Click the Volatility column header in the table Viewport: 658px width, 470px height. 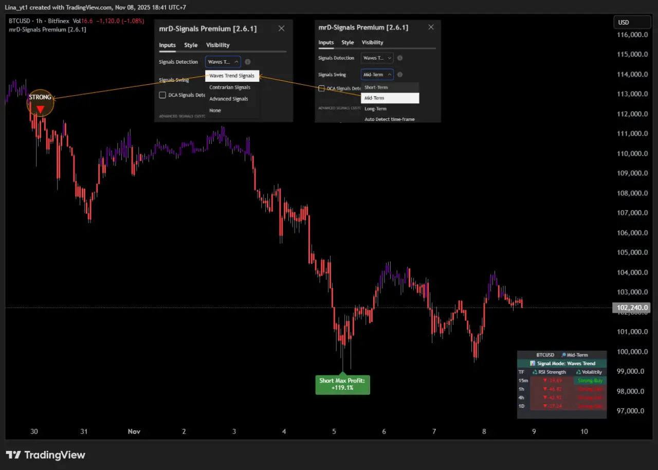(589, 372)
